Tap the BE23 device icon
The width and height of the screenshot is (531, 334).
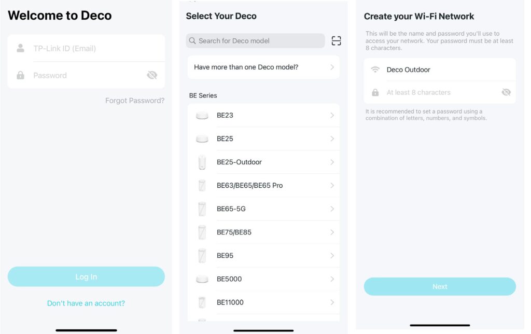(202, 116)
